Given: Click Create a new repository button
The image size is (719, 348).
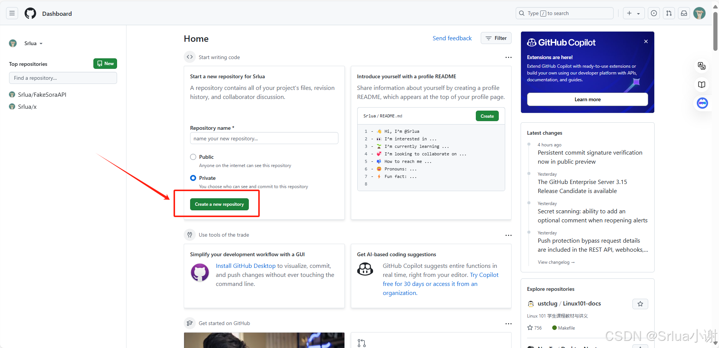Looking at the screenshot, I should [219, 204].
